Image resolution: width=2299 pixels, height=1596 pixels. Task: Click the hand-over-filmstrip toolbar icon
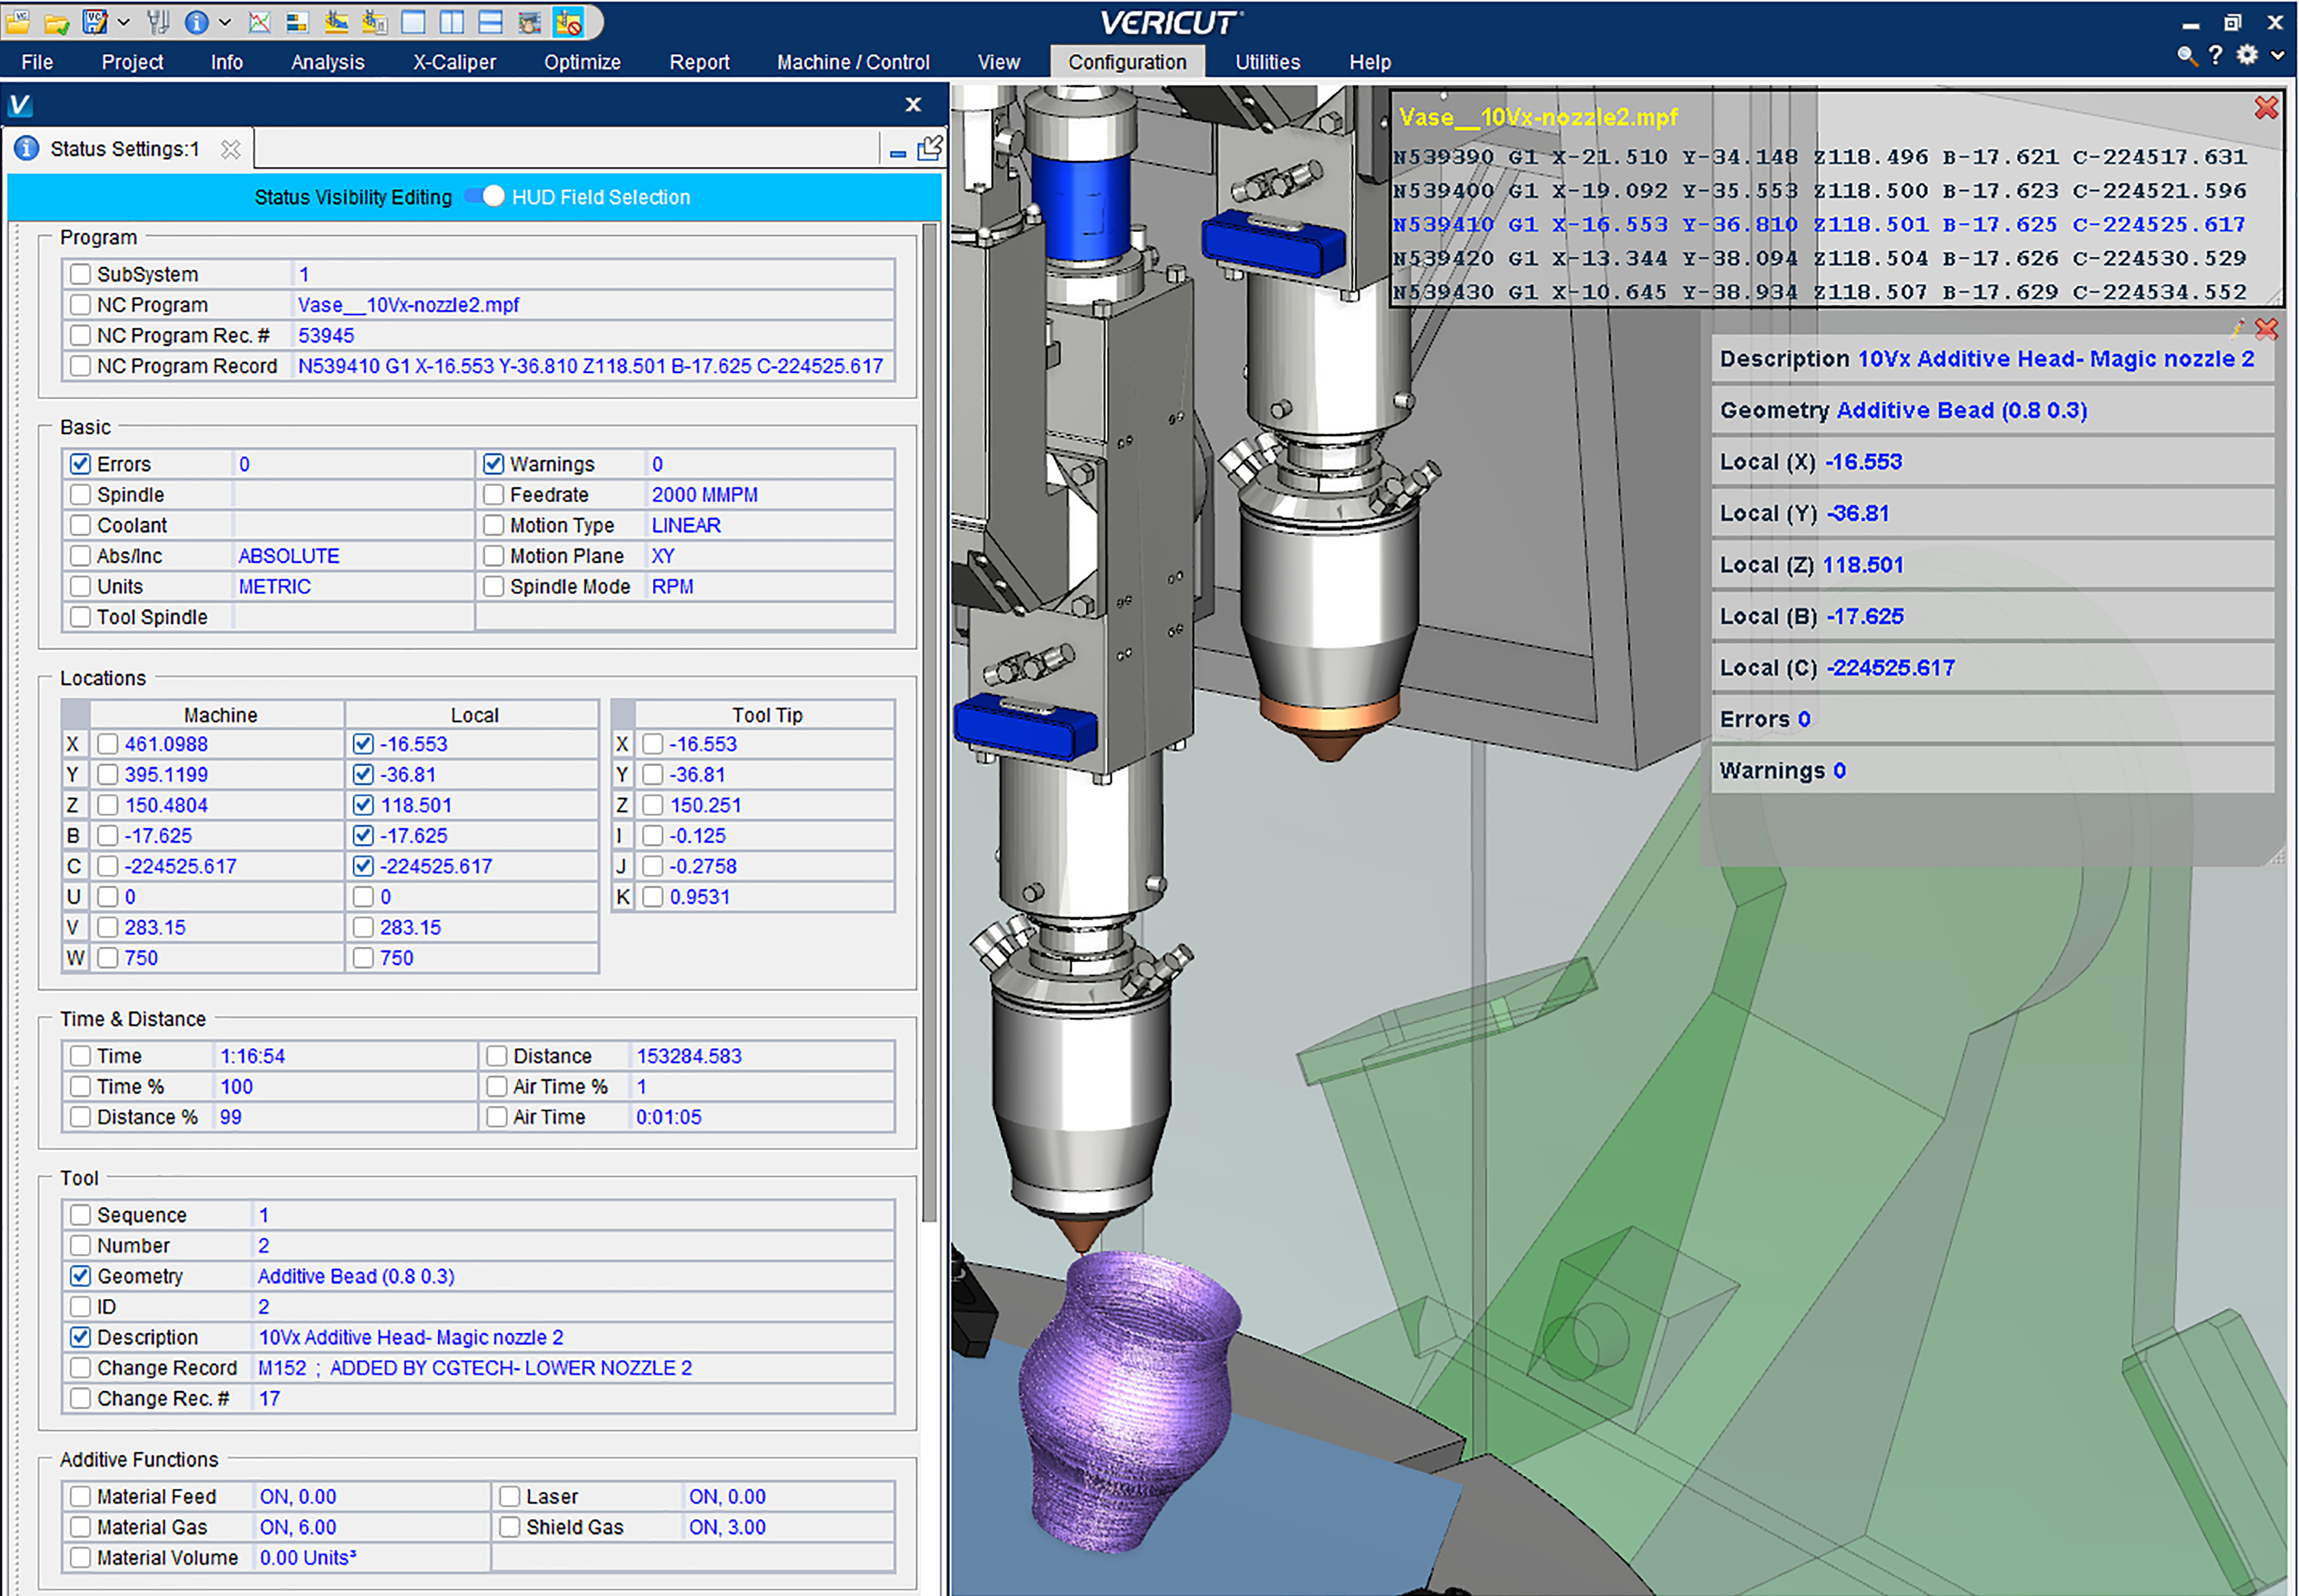click(528, 21)
